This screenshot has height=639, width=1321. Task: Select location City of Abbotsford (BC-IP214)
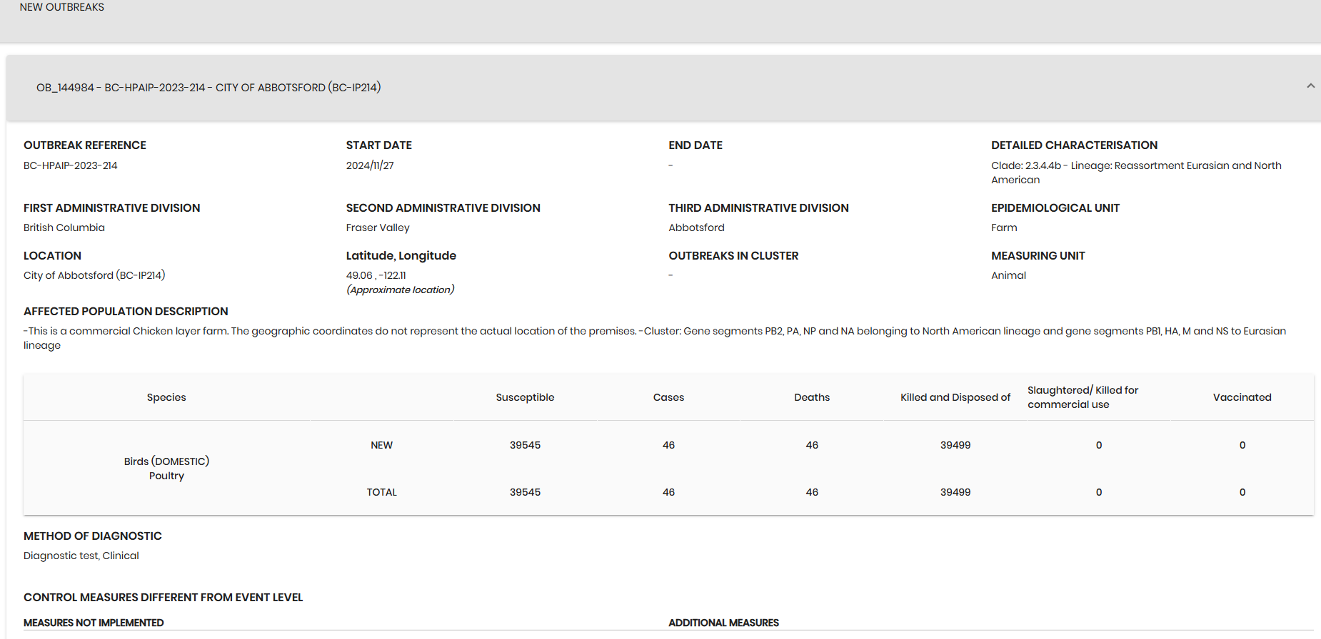coord(94,275)
